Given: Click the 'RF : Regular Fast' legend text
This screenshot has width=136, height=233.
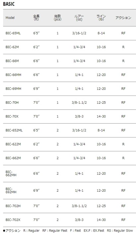Looking at the screenshot, I should tap(55, 231).
